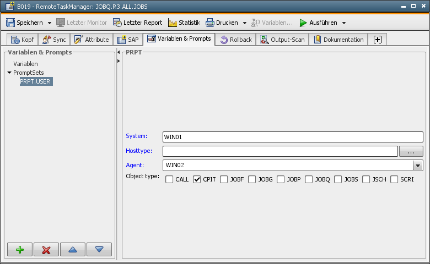Open the Speichern dropdown arrow
This screenshot has height=264, width=430.
tap(50, 23)
